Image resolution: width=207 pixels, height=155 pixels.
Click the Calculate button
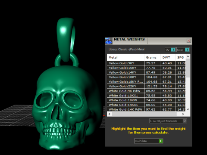coord(148,141)
